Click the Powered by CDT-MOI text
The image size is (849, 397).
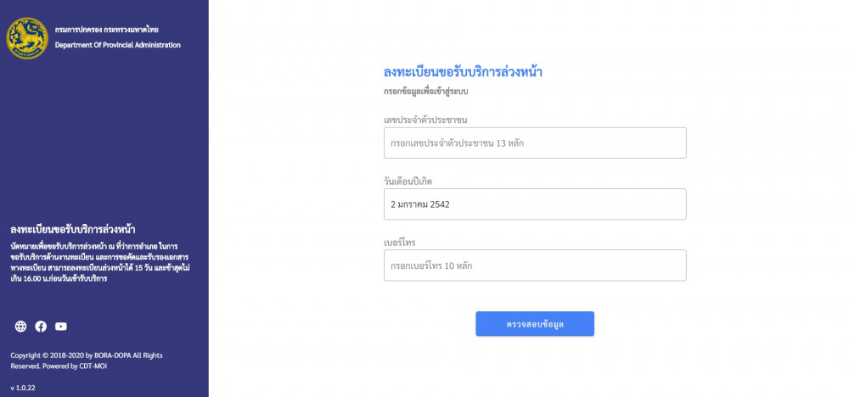point(72,366)
